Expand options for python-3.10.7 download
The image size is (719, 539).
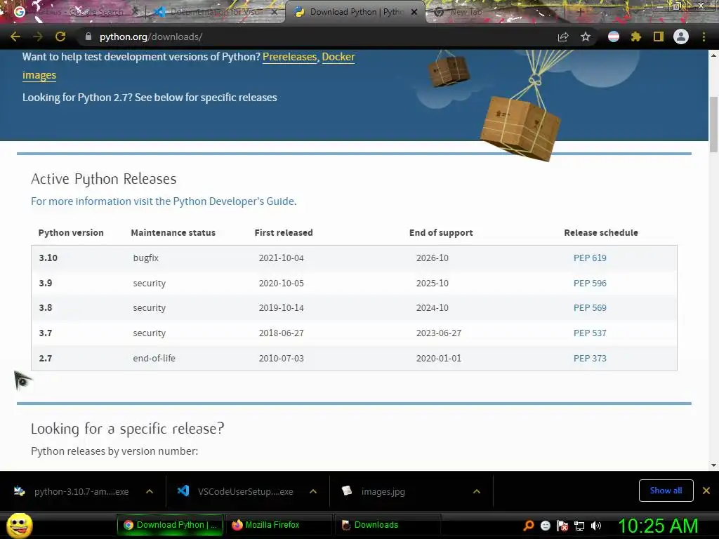tap(150, 491)
